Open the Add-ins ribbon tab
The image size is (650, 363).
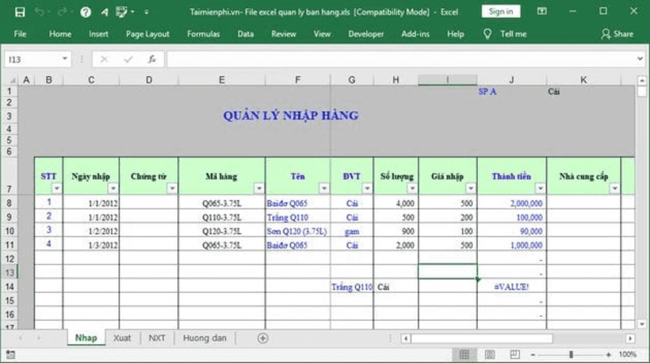pyautogui.click(x=415, y=34)
